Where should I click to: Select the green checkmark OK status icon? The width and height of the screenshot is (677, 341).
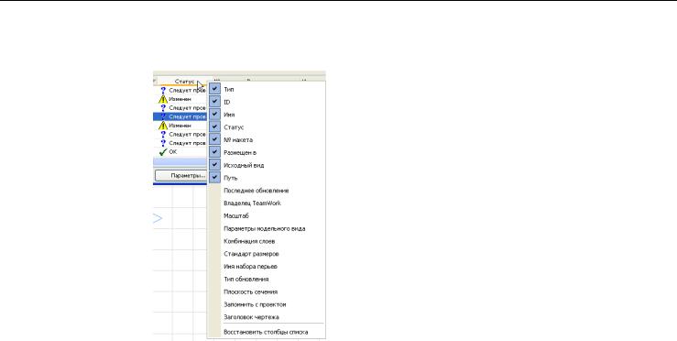click(163, 152)
